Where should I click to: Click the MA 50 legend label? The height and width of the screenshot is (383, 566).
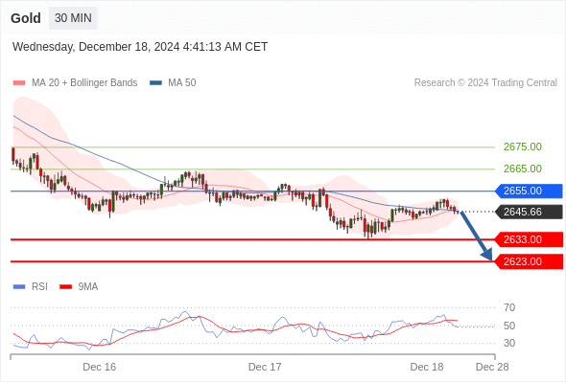pyautogui.click(x=182, y=83)
